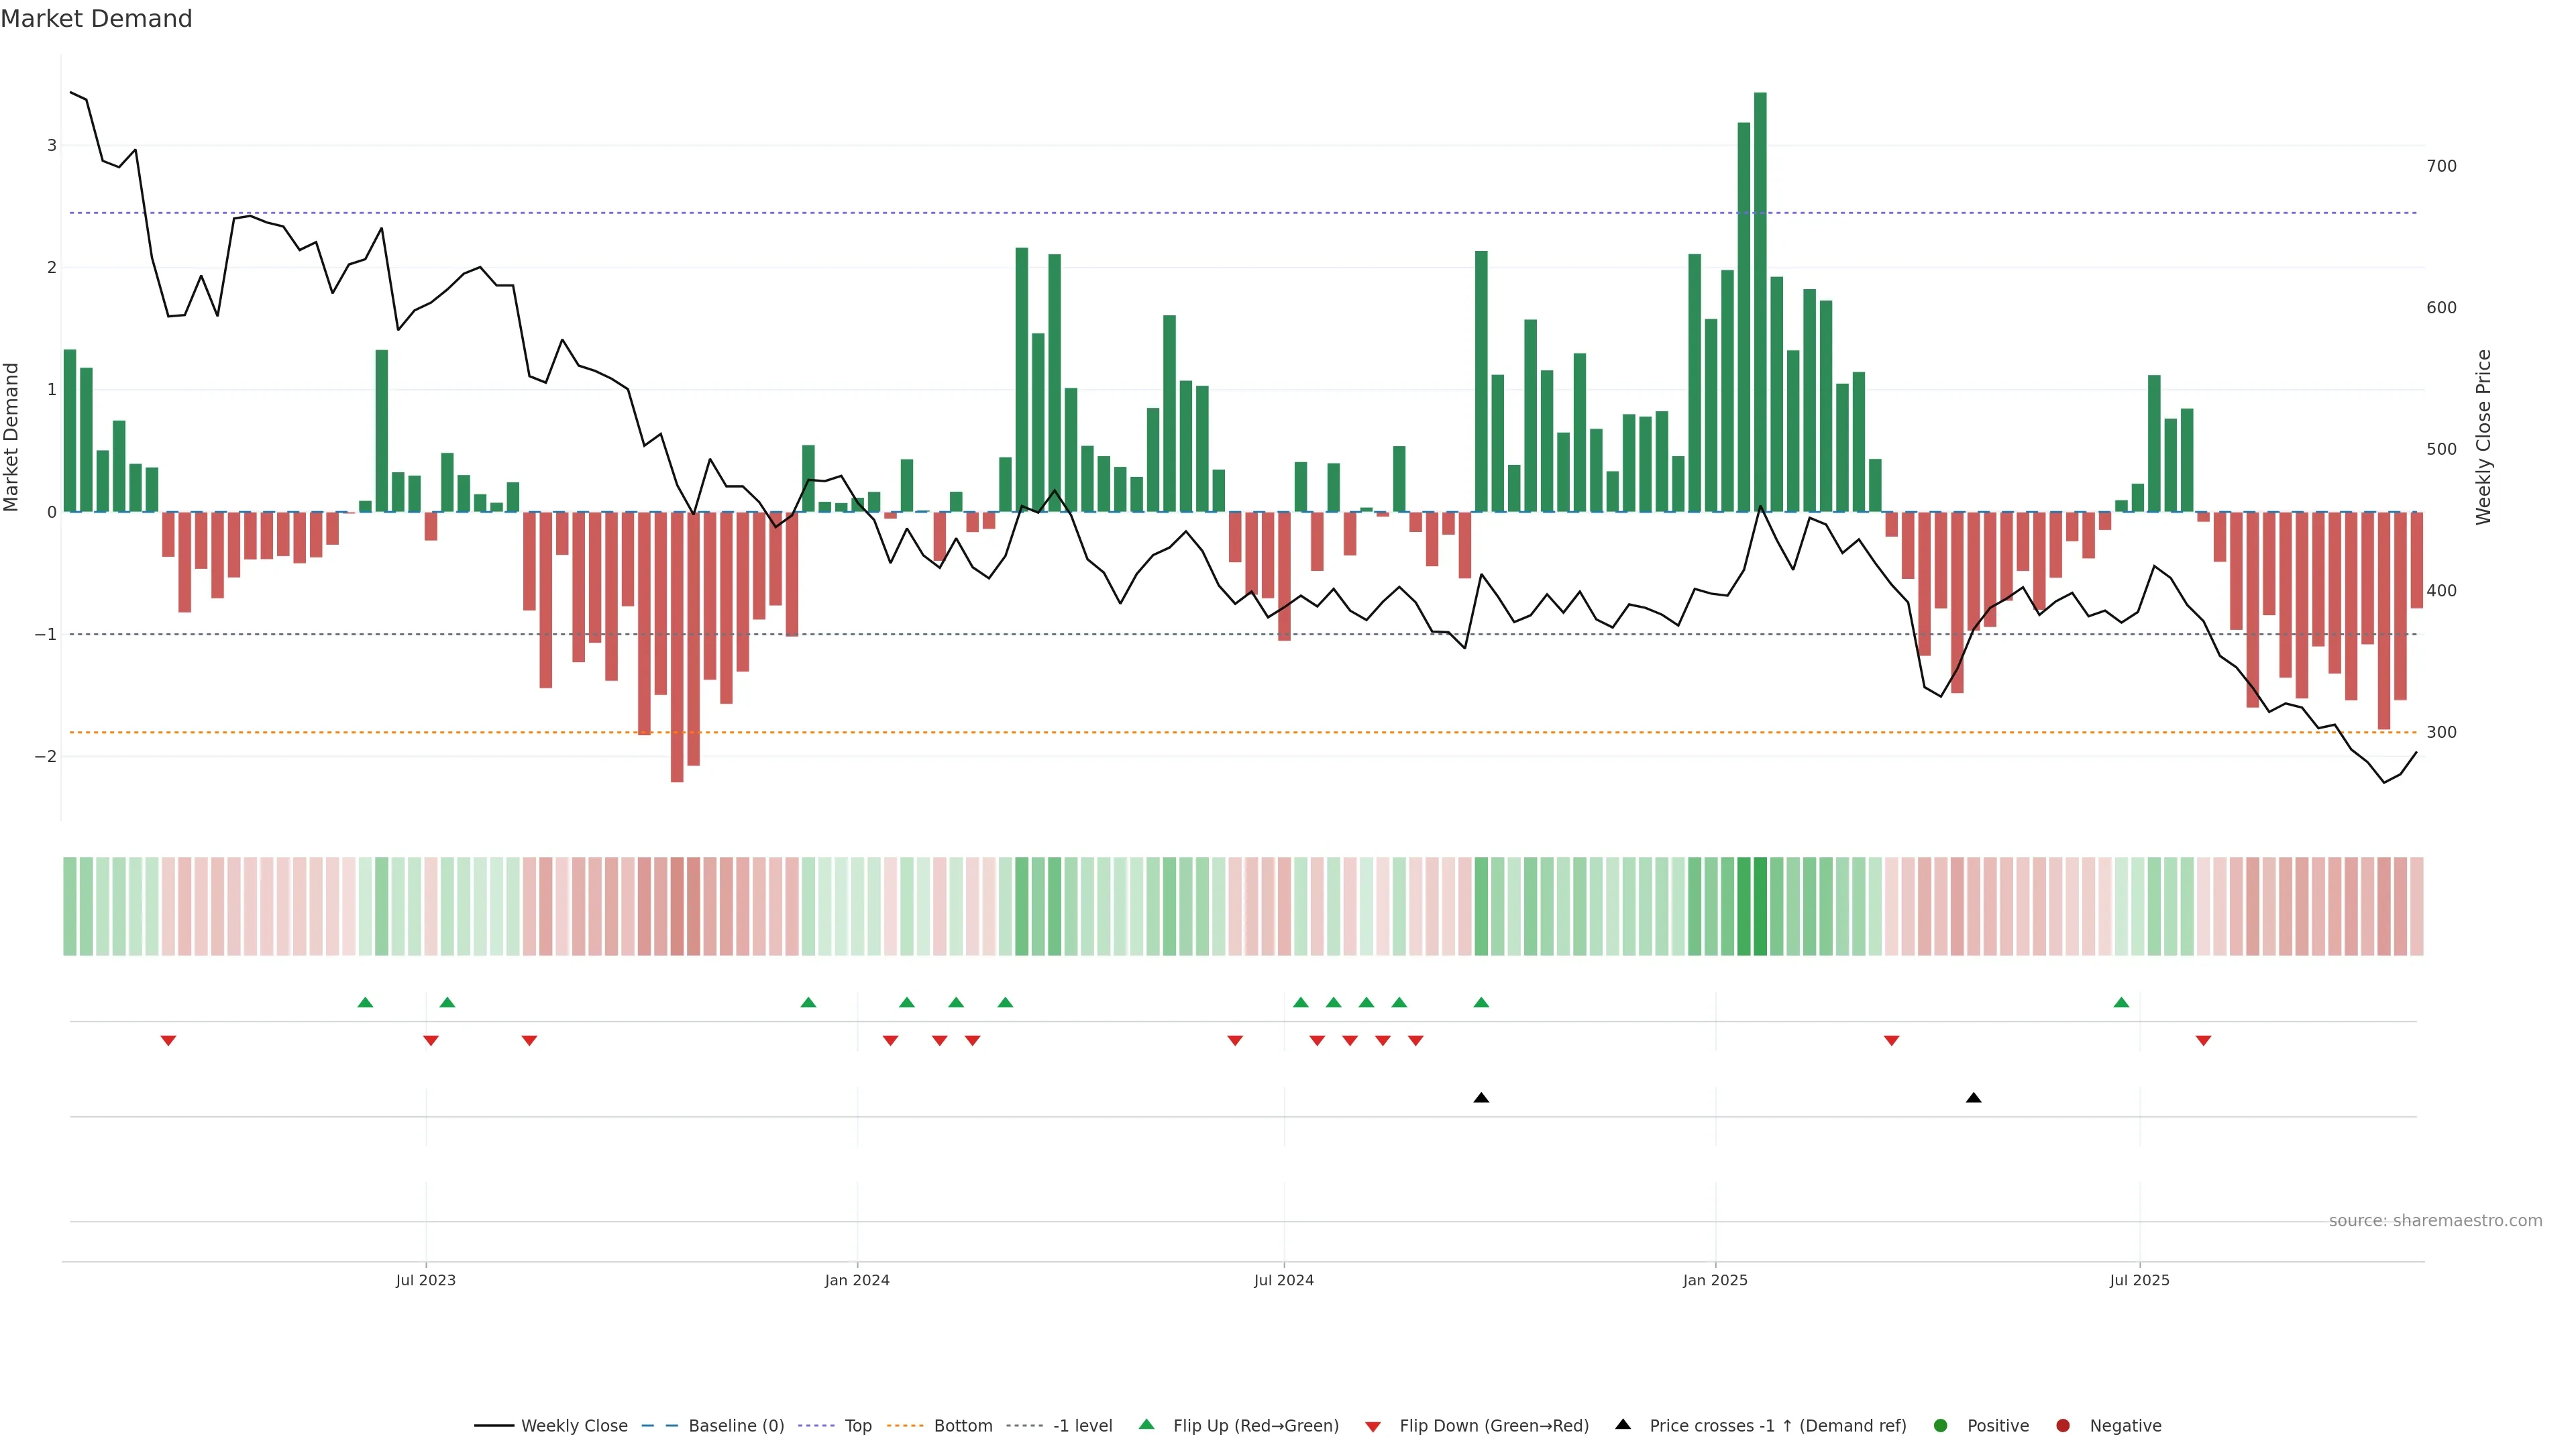Click the tallest green demand bar
The width and height of the screenshot is (2576, 1449).
(1760, 300)
